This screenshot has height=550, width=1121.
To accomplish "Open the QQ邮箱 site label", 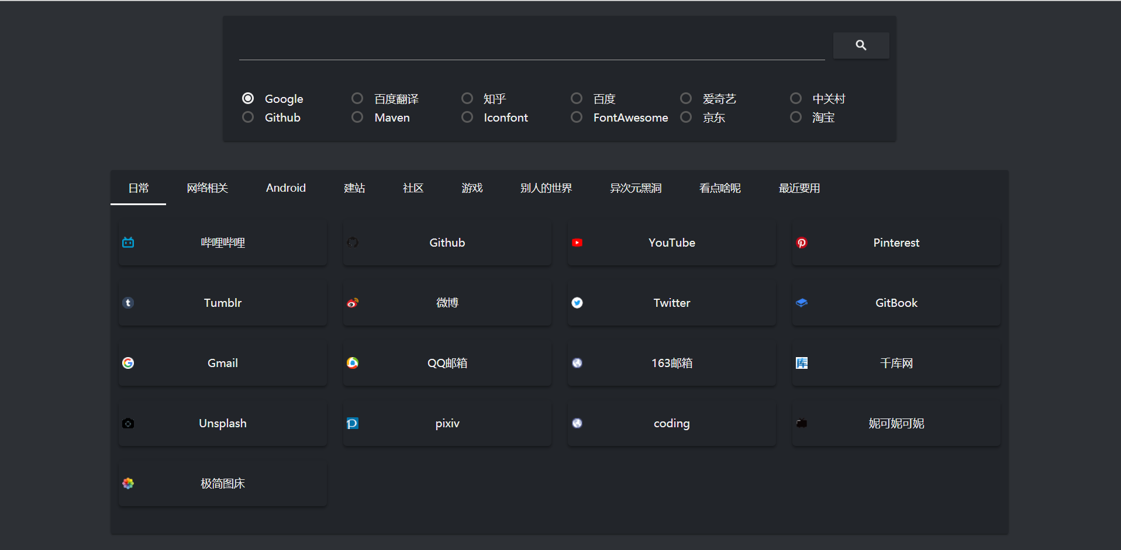I will pos(447,363).
